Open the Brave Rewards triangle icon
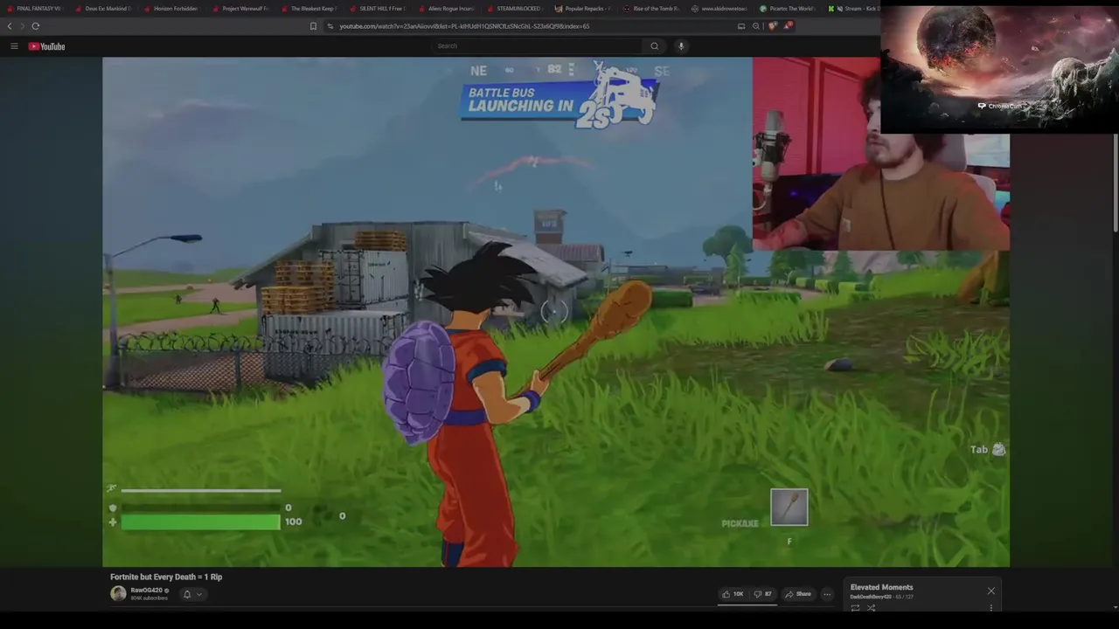The height and width of the screenshot is (629, 1119). click(x=788, y=26)
